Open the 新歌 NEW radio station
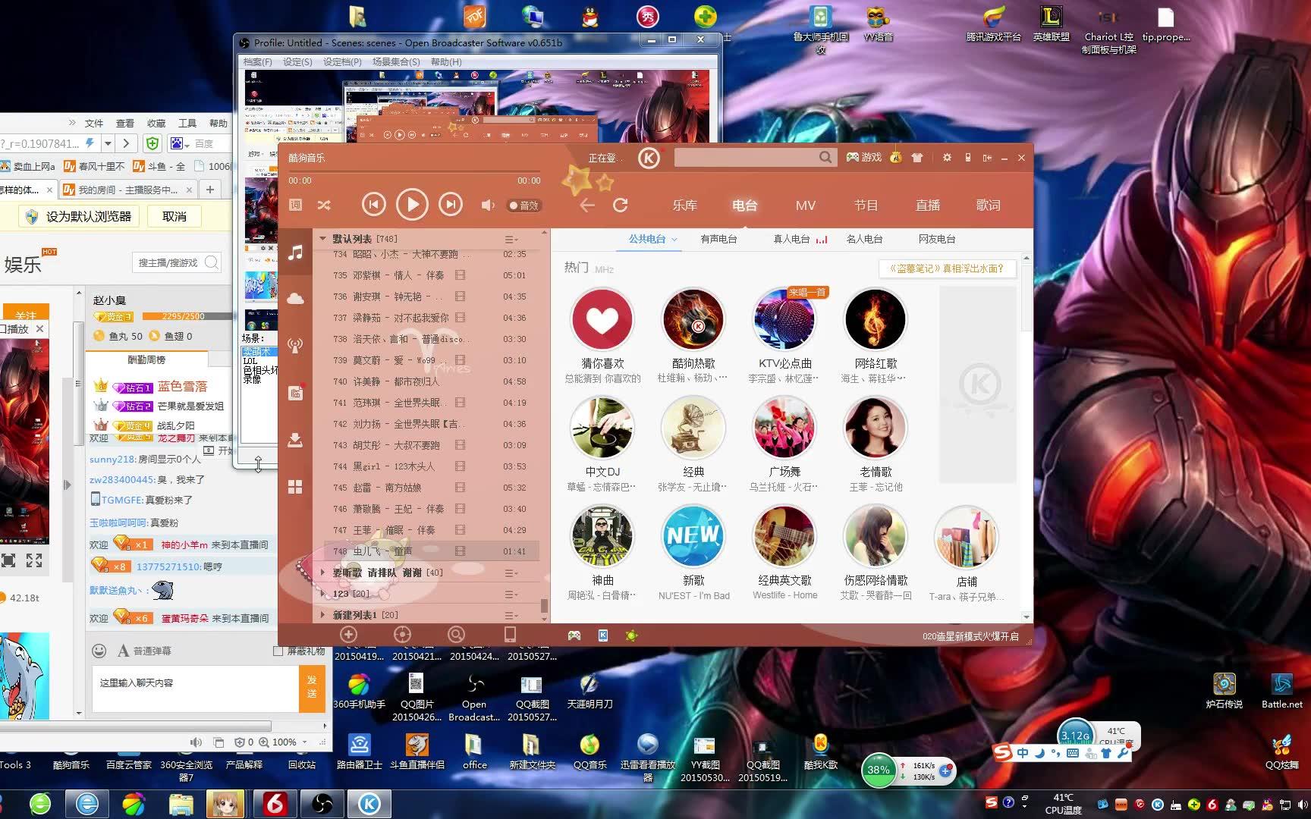 (x=693, y=537)
